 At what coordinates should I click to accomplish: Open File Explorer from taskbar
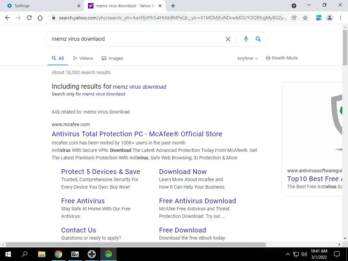[x=41, y=254]
